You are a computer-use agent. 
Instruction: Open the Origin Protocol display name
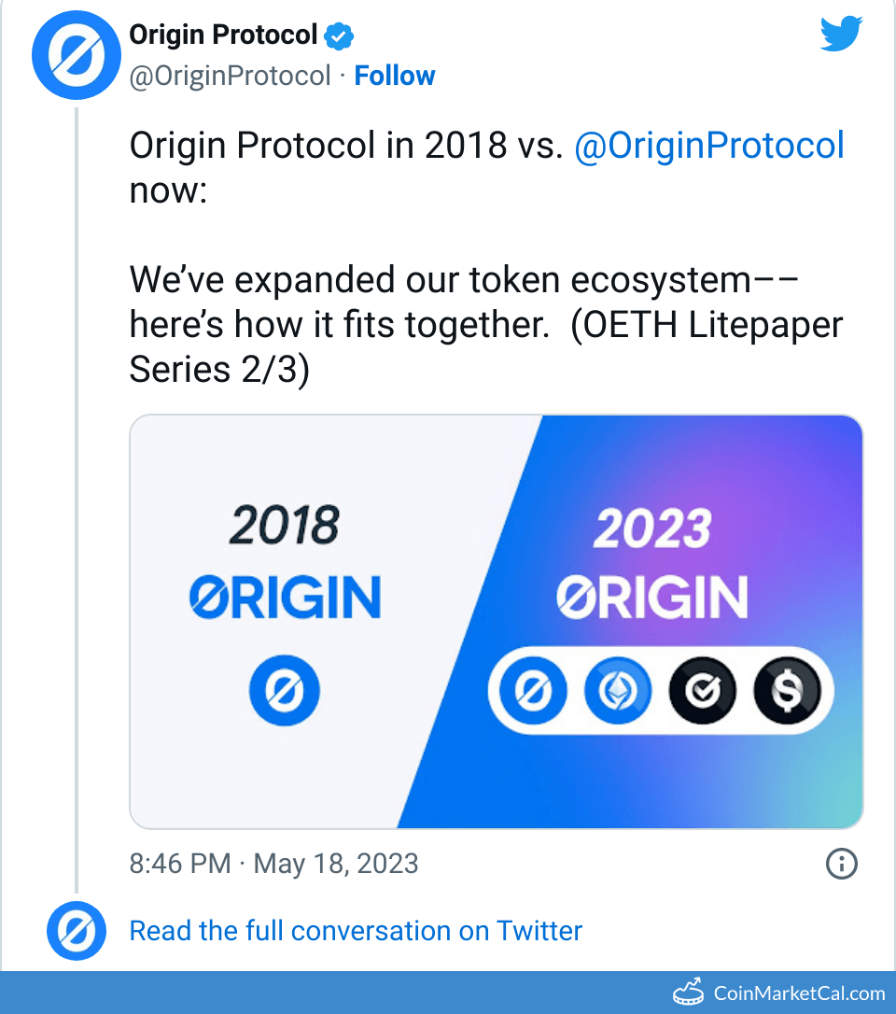tap(223, 35)
